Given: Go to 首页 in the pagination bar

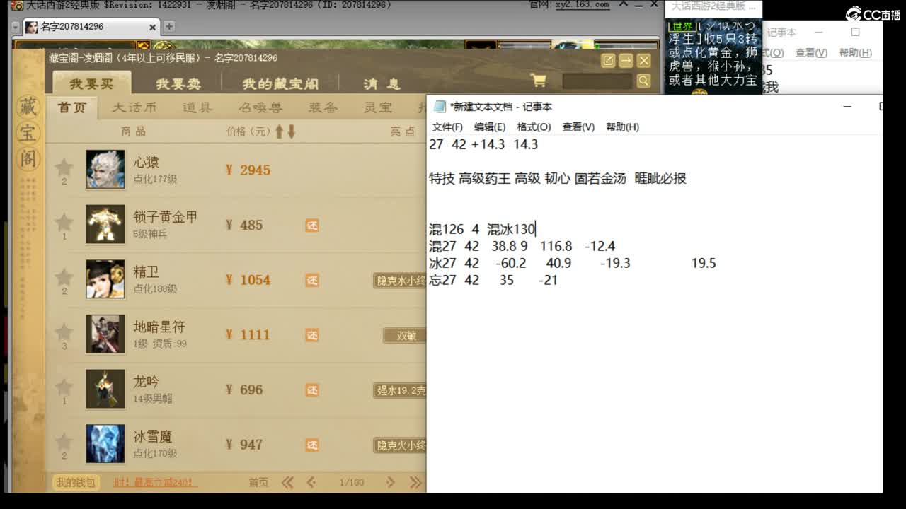Looking at the screenshot, I should click(x=258, y=483).
